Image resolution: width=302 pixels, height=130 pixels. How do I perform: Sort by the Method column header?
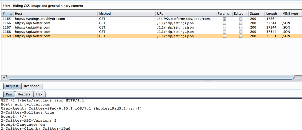127,14
